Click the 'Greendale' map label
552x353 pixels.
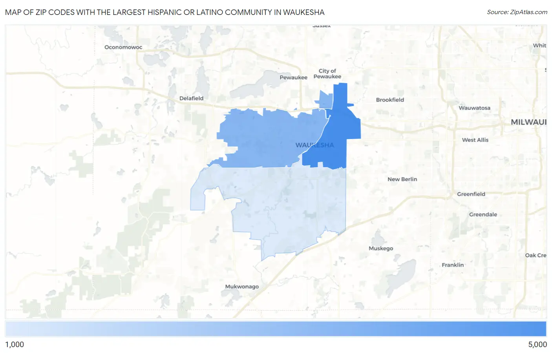483,214
